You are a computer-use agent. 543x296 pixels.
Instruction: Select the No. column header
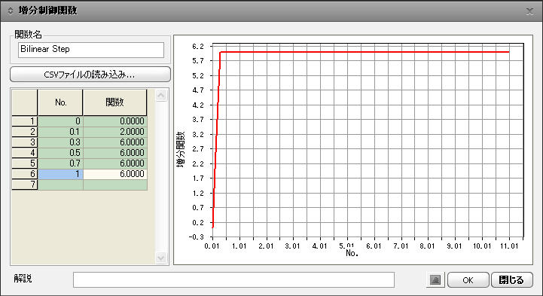coord(60,102)
